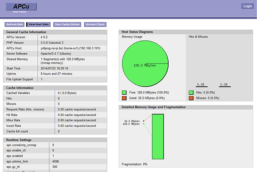
Task: Open the Version Check page
Action: pos(95,25)
